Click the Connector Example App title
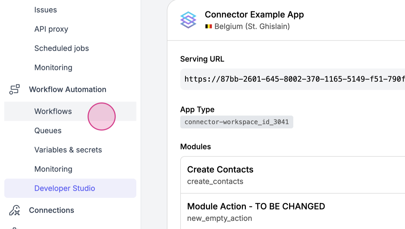405x229 pixels. (x=254, y=14)
